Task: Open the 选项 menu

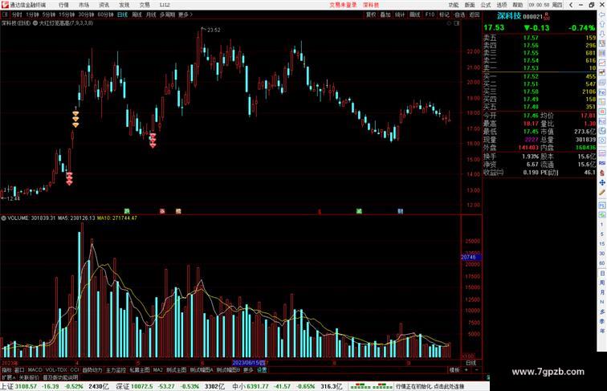Action: (502, 5)
